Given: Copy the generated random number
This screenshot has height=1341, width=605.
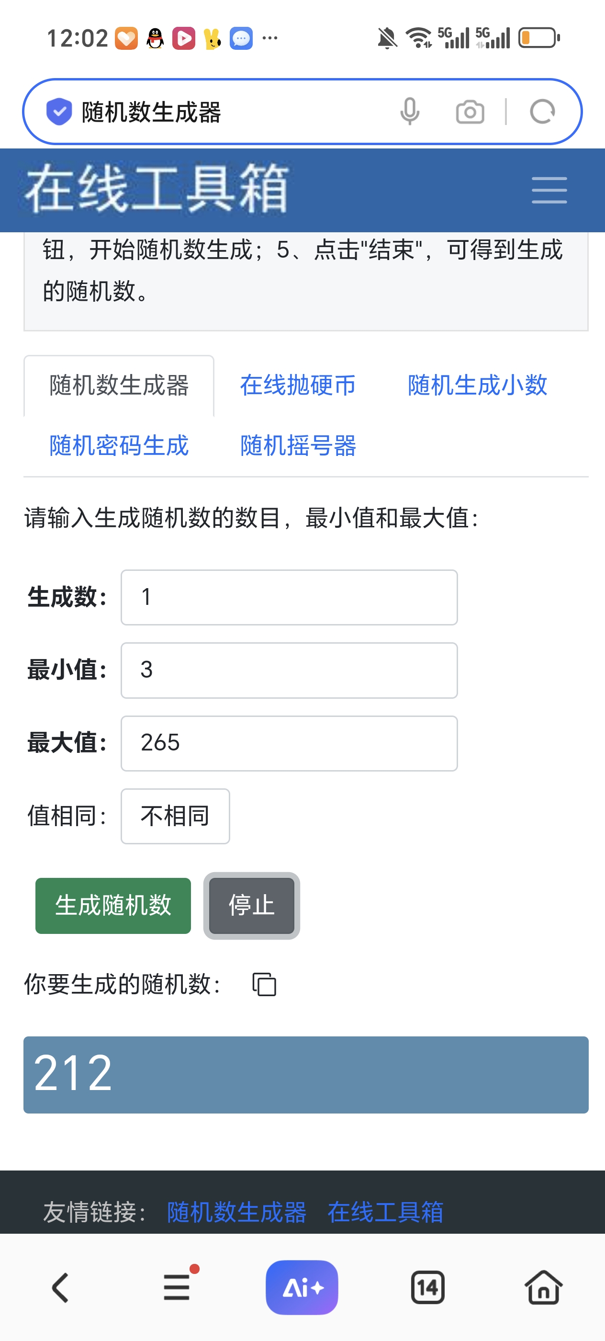Looking at the screenshot, I should pyautogui.click(x=264, y=984).
